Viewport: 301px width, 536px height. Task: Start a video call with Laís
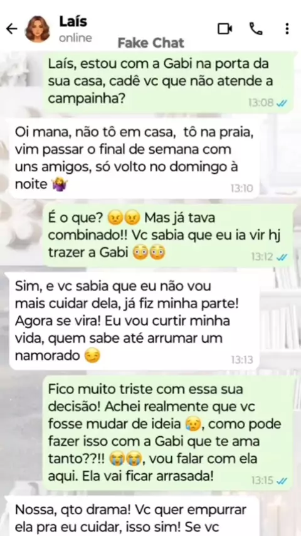[x=225, y=29]
